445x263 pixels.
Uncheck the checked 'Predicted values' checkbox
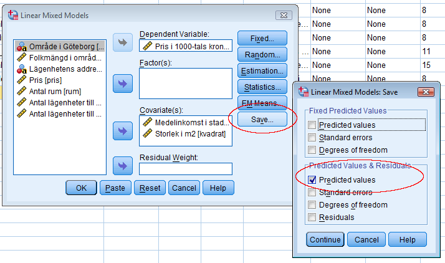pos(312,180)
